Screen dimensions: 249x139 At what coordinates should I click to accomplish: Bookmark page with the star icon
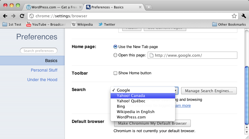click(x=234, y=16)
